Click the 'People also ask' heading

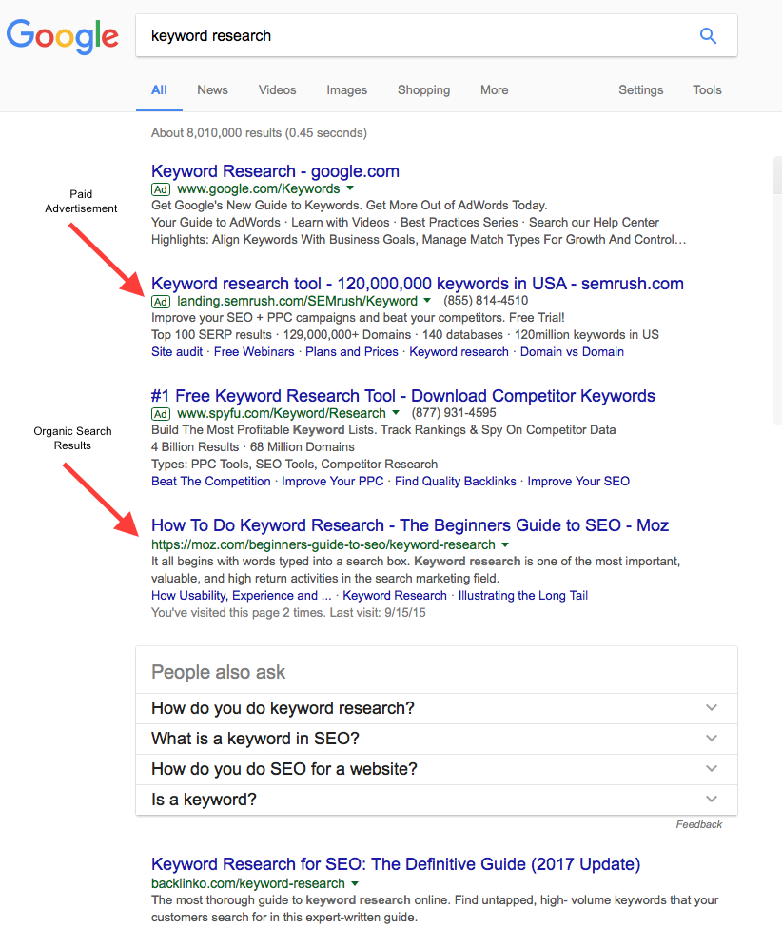(219, 672)
